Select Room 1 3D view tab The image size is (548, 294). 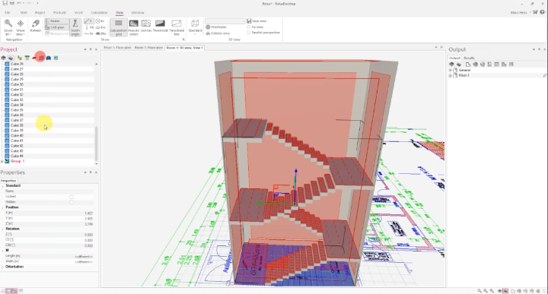(x=184, y=47)
